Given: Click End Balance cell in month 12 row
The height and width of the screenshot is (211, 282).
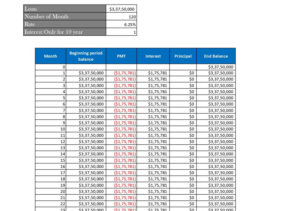Looking at the screenshot, I should pyautogui.click(x=216, y=142).
